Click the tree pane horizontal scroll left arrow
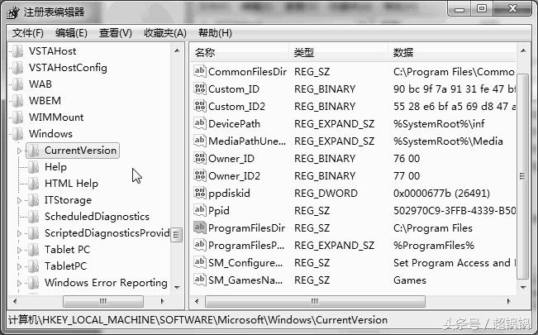 point(15,301)
